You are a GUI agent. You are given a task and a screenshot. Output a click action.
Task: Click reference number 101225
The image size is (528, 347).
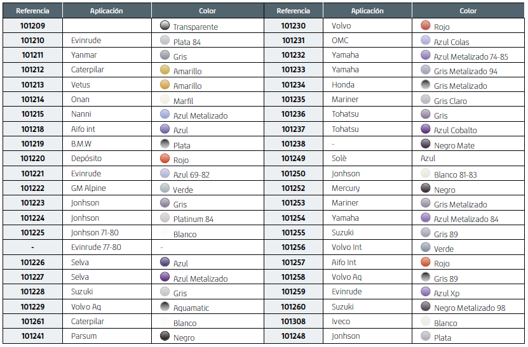pos(32,233)
